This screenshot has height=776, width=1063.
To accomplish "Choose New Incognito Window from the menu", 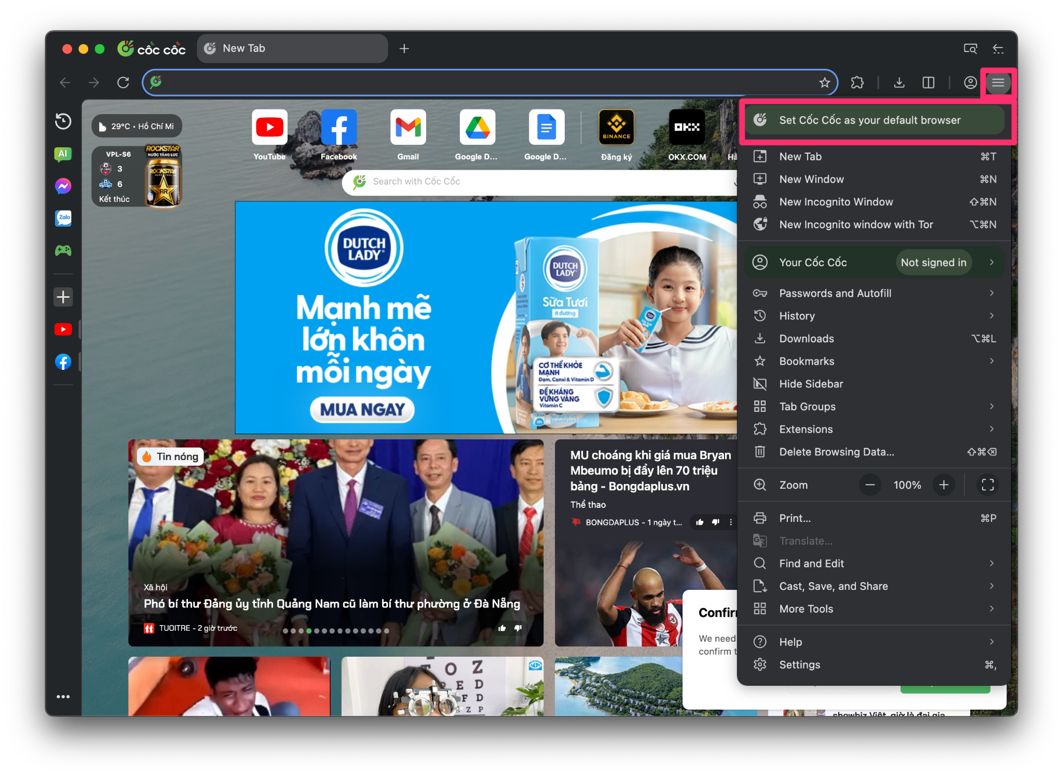I will (x=874, y=202).
